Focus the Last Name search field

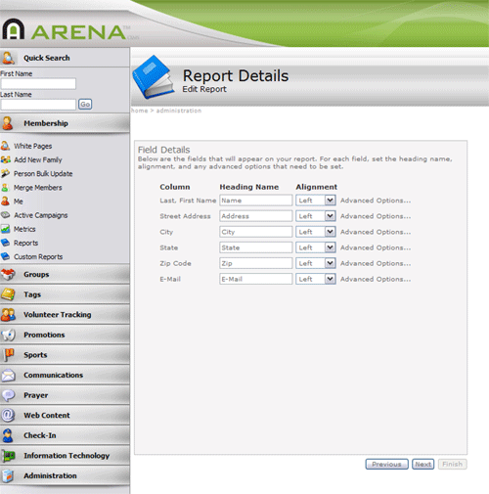(38, 105)
